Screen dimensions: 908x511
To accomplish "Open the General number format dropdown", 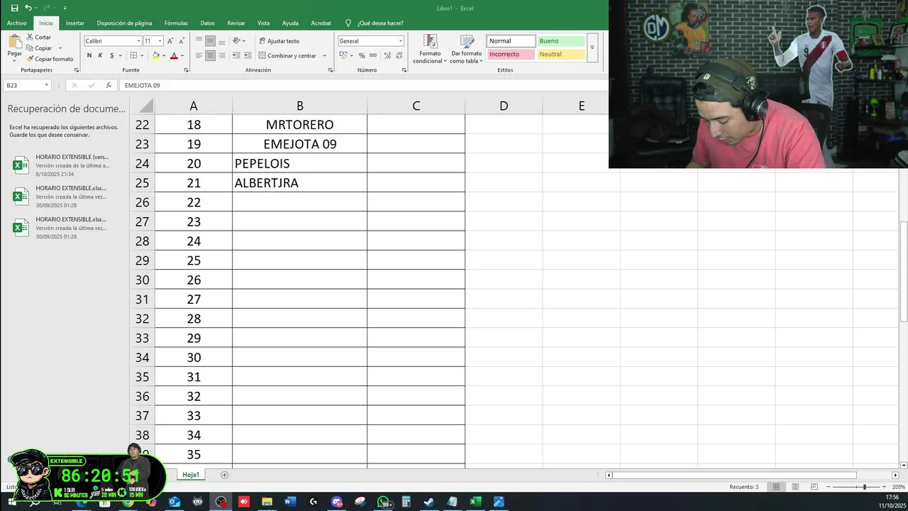I will coord(401,41).
